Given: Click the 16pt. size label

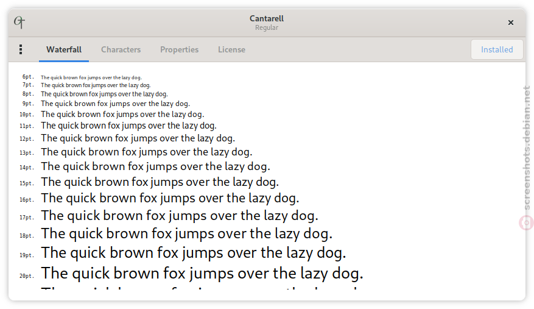Looking at the screenshot, I should (x=27, y=199).
